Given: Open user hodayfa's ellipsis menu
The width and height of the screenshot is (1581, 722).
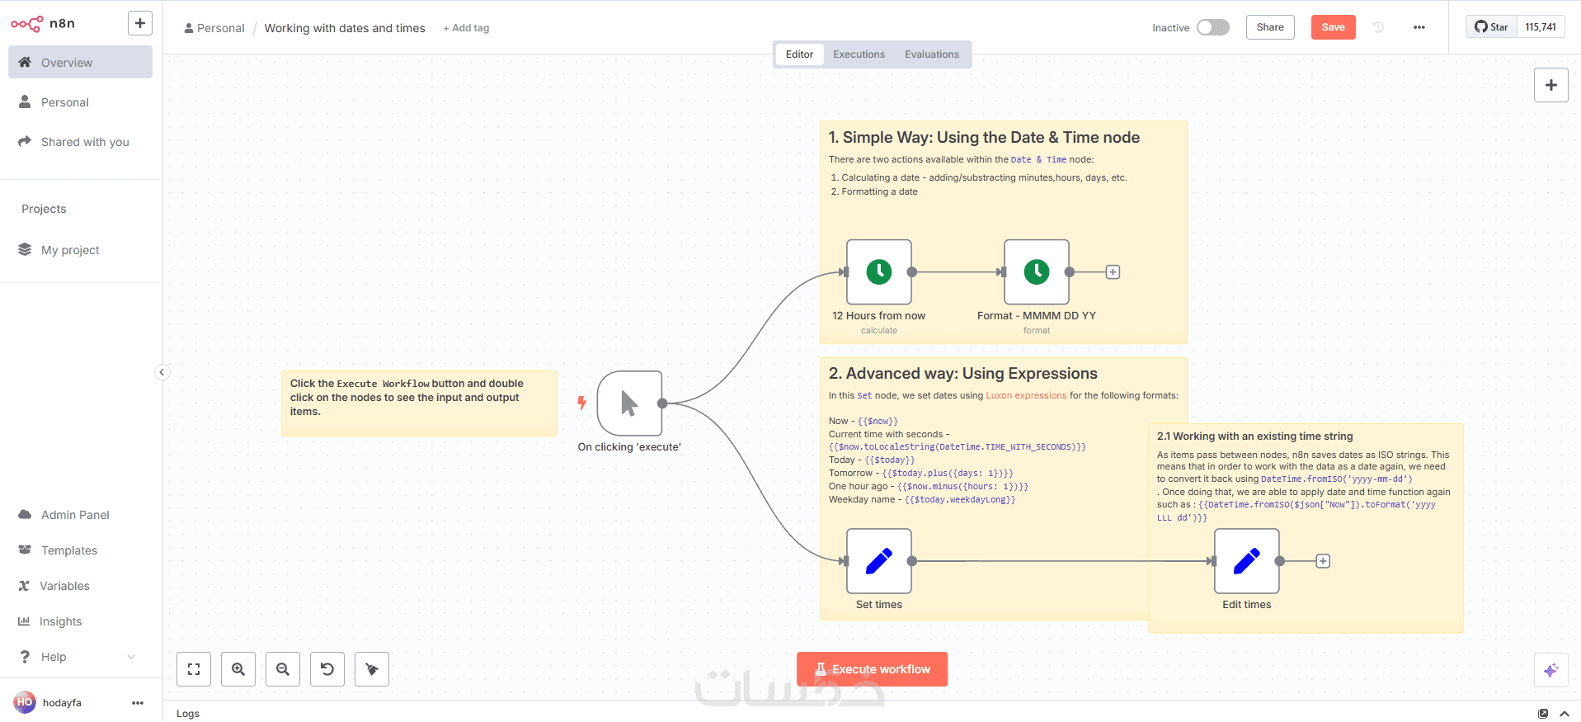Looking at the screenshot, I should pyautogui.click(x=138, y=703).
